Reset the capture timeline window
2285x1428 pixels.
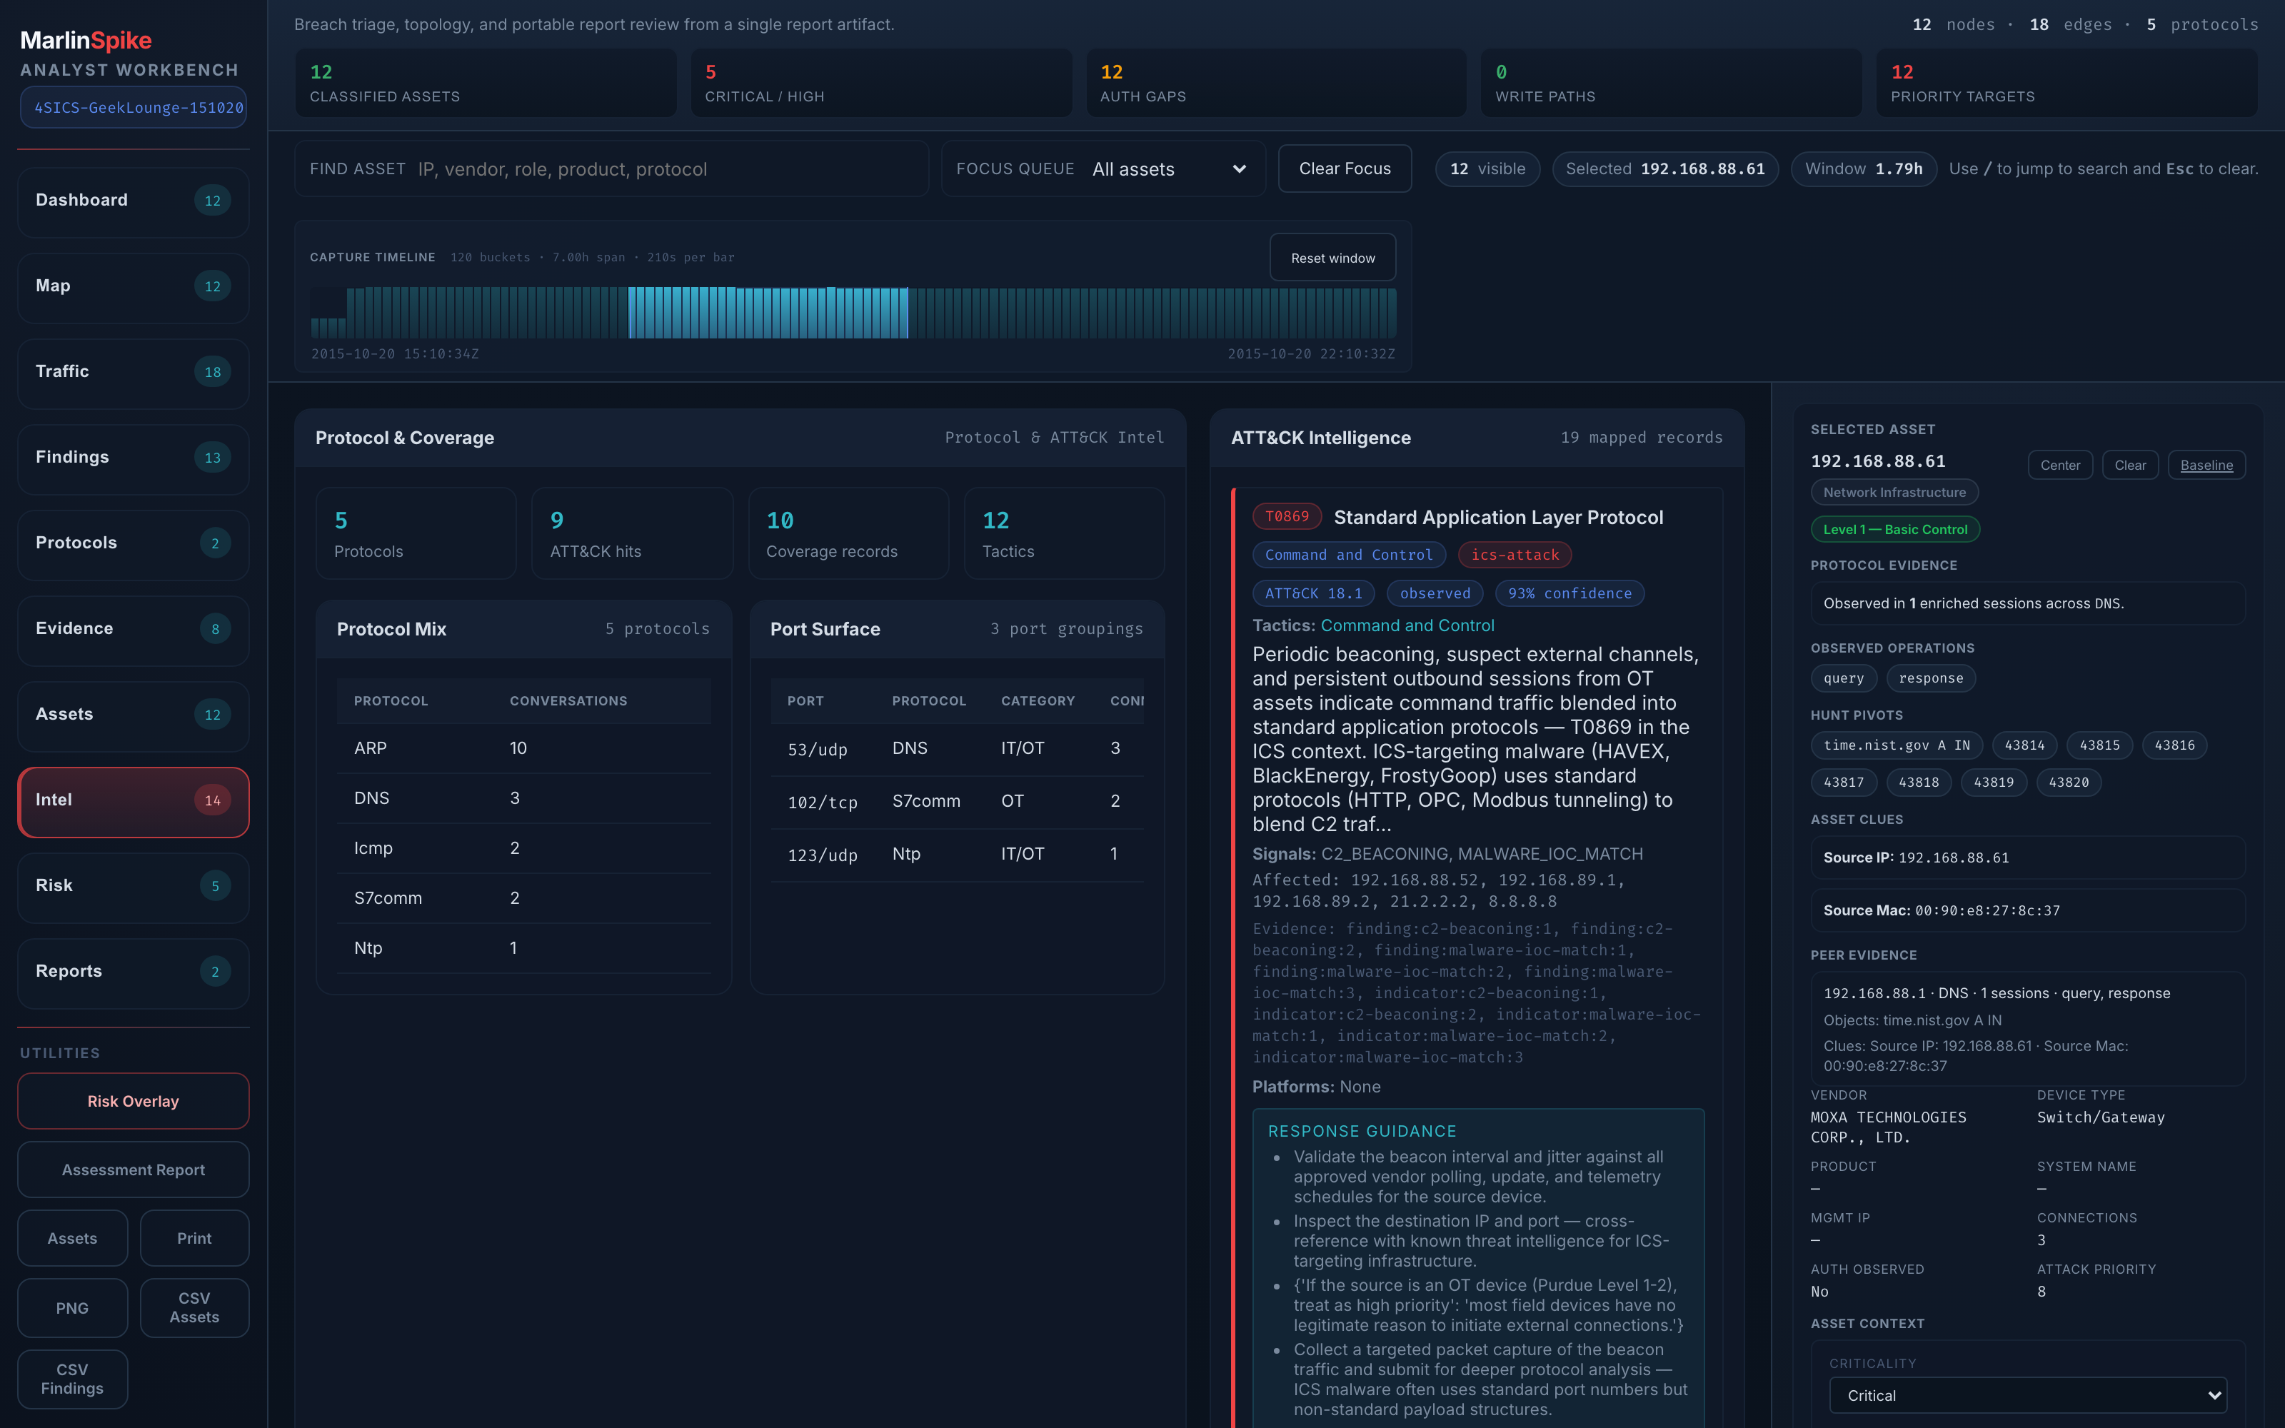(1332, 258)
